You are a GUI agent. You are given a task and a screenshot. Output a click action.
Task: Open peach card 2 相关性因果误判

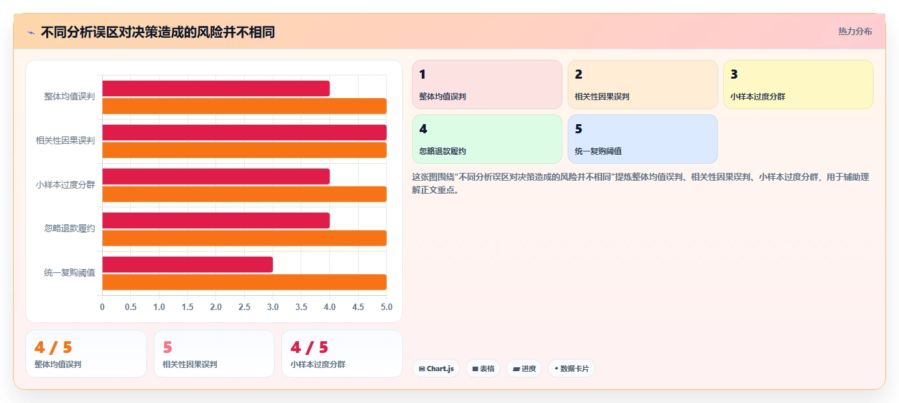[643, 84]
